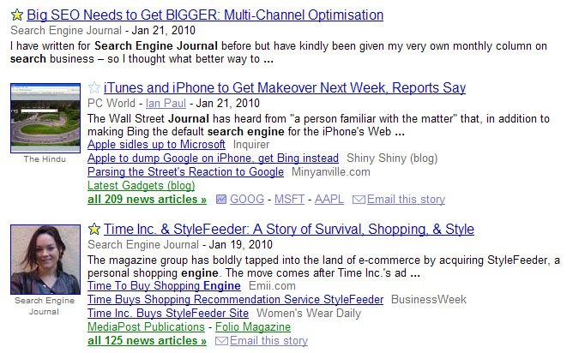The image size is (585, 353).
Task: Open iTunes and iPhone Makeover headline
Action: 285,87
